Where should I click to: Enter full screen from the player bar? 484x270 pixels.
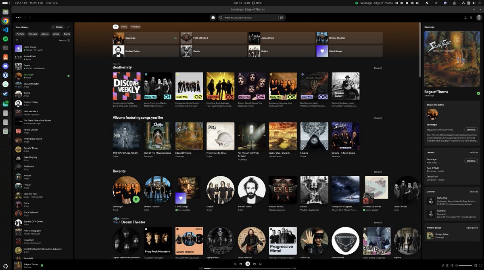pyautogui.click(x=480, y=266)
